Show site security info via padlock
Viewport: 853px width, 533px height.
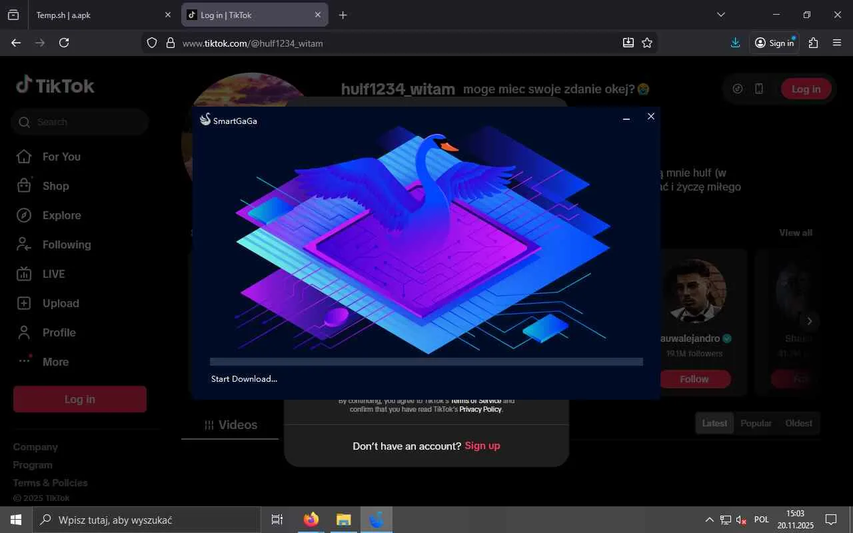tap(170, 43)
